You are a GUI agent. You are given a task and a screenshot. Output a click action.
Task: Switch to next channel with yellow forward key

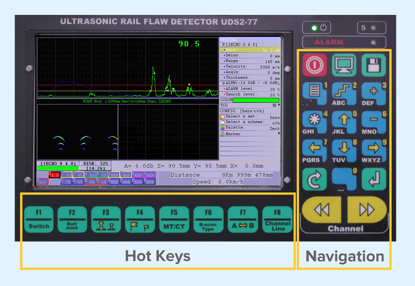pyautogui.click(x=367, y=210)
